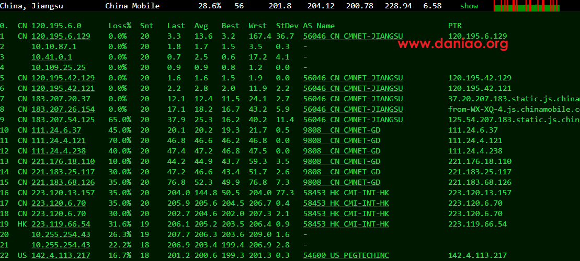Click the 10.41.0.1 address at hop 3

52,57
